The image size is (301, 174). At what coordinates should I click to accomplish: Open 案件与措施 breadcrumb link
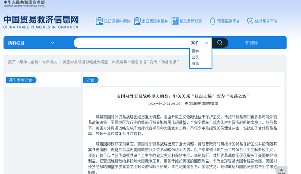click(x=29, y=62)
